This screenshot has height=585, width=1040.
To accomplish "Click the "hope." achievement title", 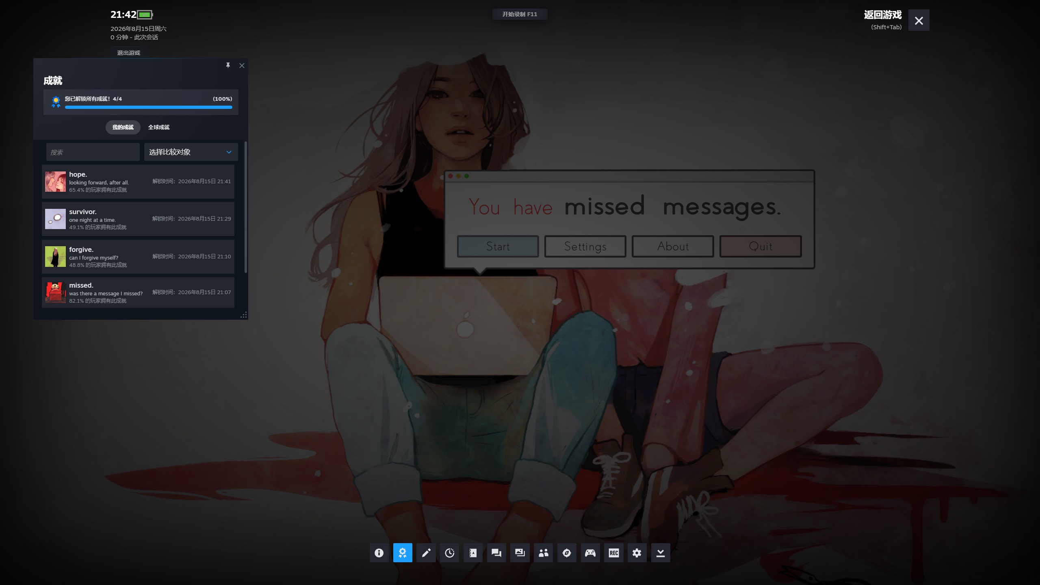I will [x=78, y=174].
